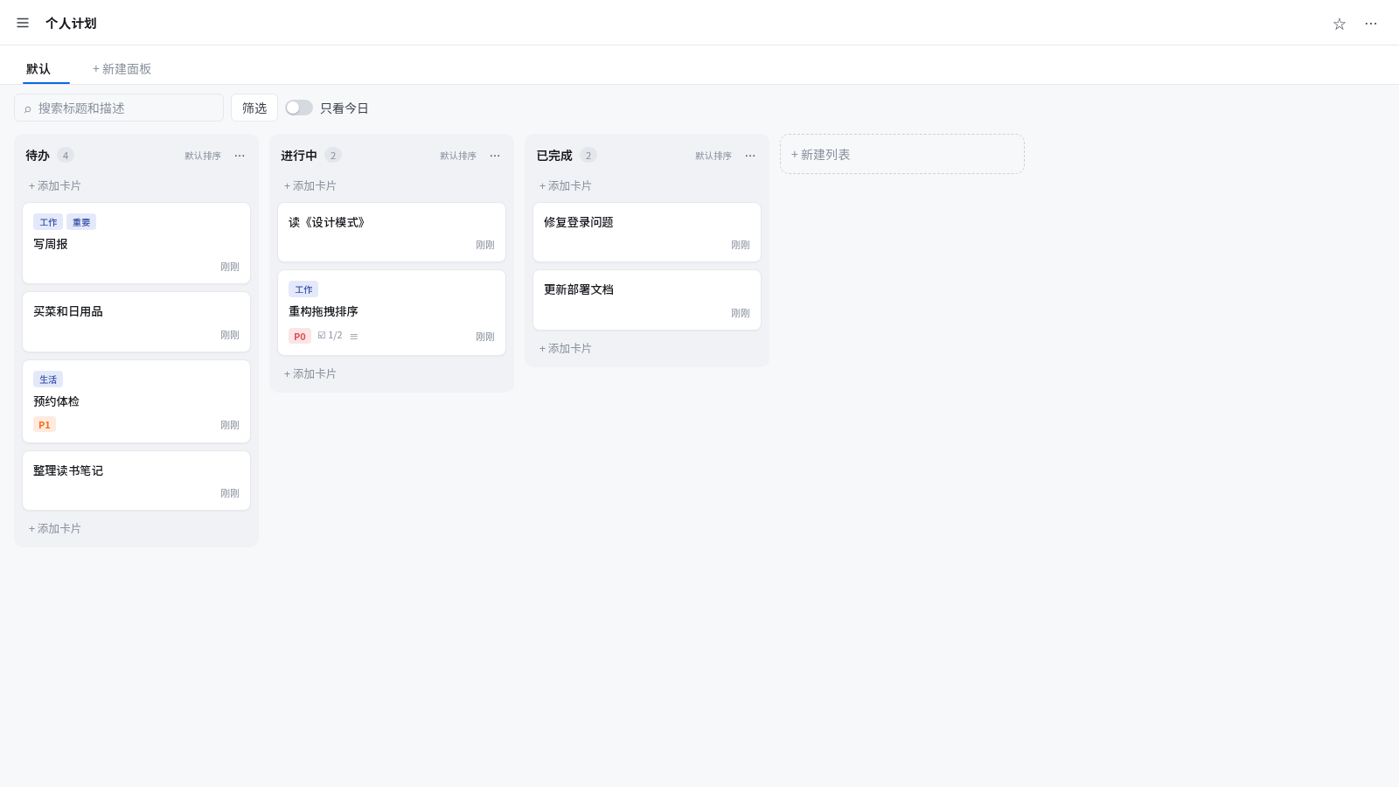Click the P0 priority badge
This screenshot has height=787, width=1399.
tap(300, 337)
